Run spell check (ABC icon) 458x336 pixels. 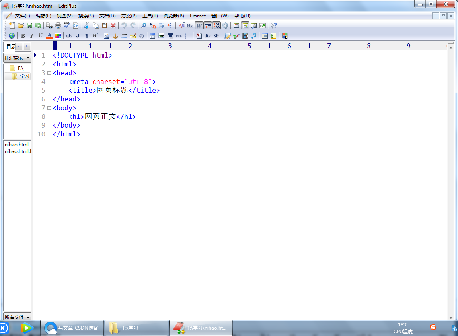click(x=67, y=26)
